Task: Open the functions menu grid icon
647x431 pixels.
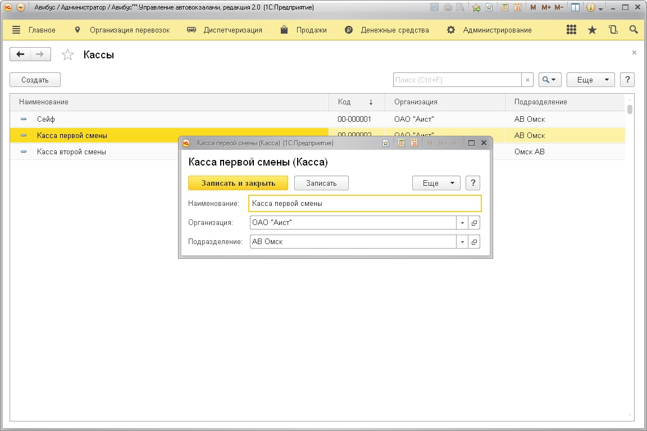Action: (572, 30)
